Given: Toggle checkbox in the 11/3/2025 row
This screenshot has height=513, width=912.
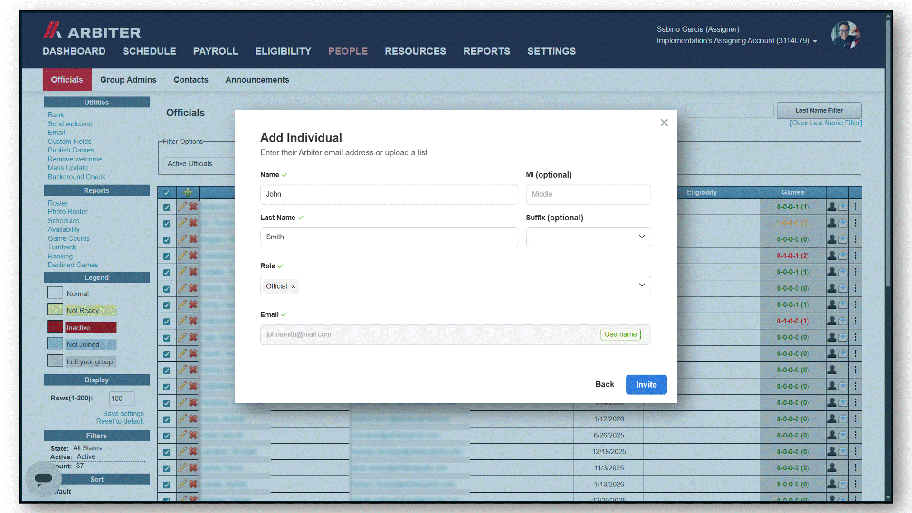Looking at the screenshot, I should 167,468.
